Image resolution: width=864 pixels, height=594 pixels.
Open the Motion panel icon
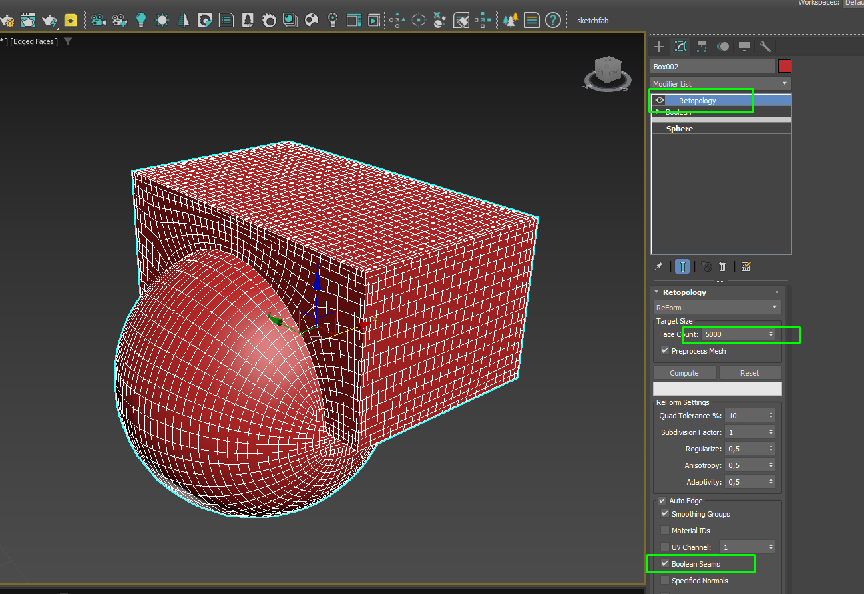pyautogui.click(x=723, y=47)
